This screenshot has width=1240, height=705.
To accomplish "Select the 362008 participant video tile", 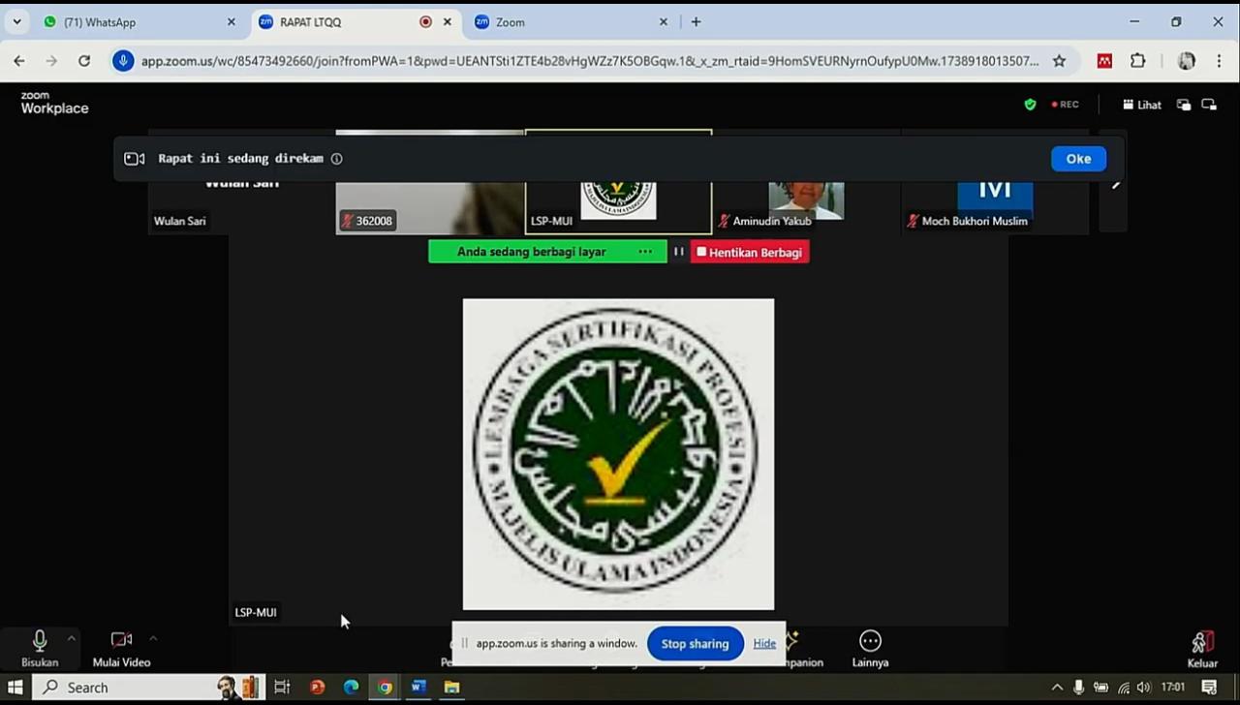I will 429,183.
